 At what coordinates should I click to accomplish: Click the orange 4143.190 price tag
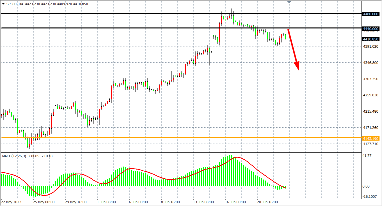pos(370,139)
